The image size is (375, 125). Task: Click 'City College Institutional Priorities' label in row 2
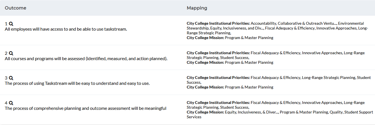click(218, 53)
